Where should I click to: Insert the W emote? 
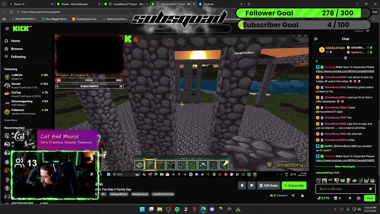[366, 180]
